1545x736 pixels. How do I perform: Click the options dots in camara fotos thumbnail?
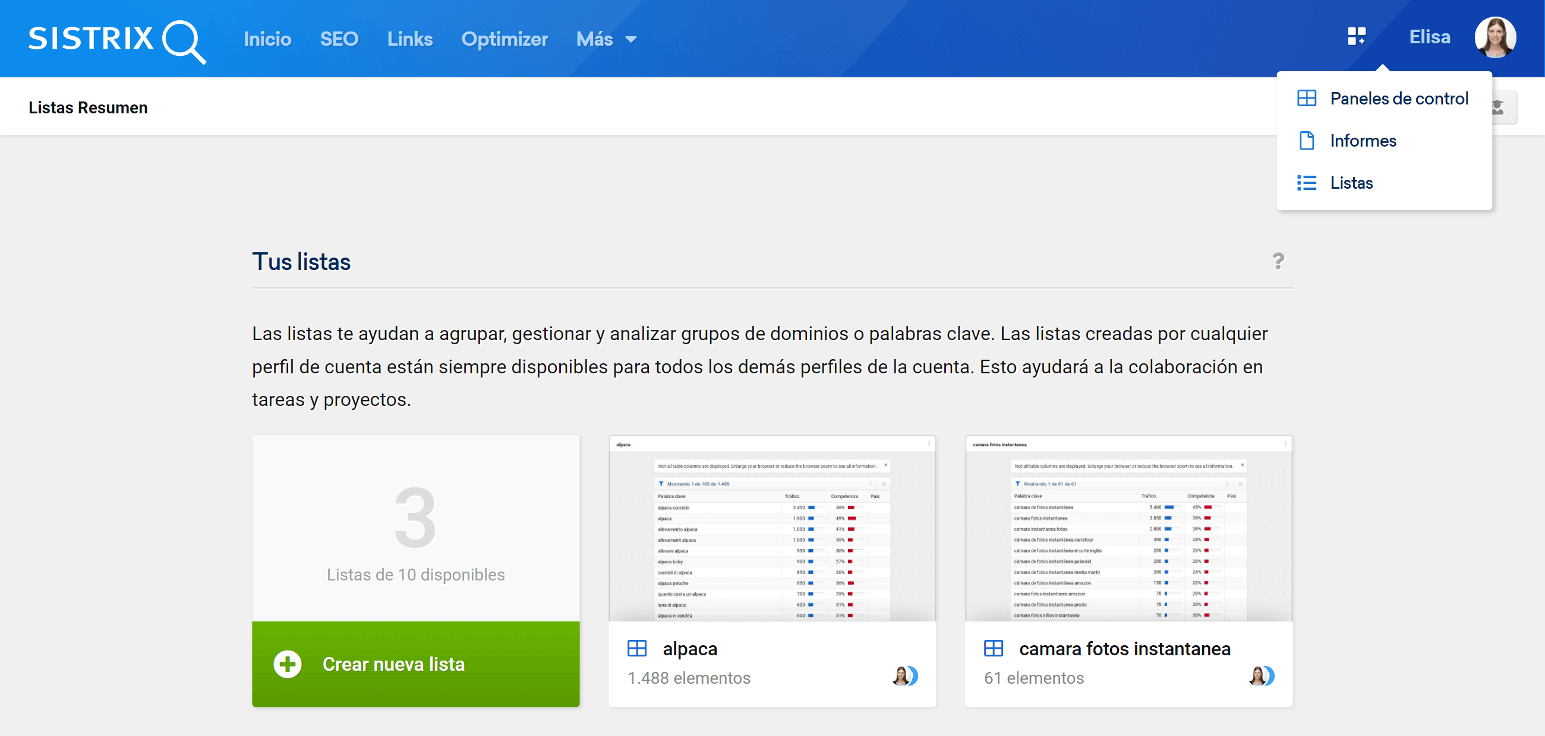coord(1285,444)
